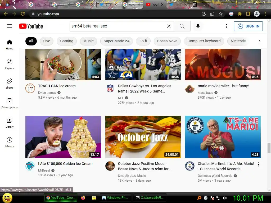Focus the YouTube search input field
Image resolution: width=271 pixels, height=203 pixels.
coord(118,26)
